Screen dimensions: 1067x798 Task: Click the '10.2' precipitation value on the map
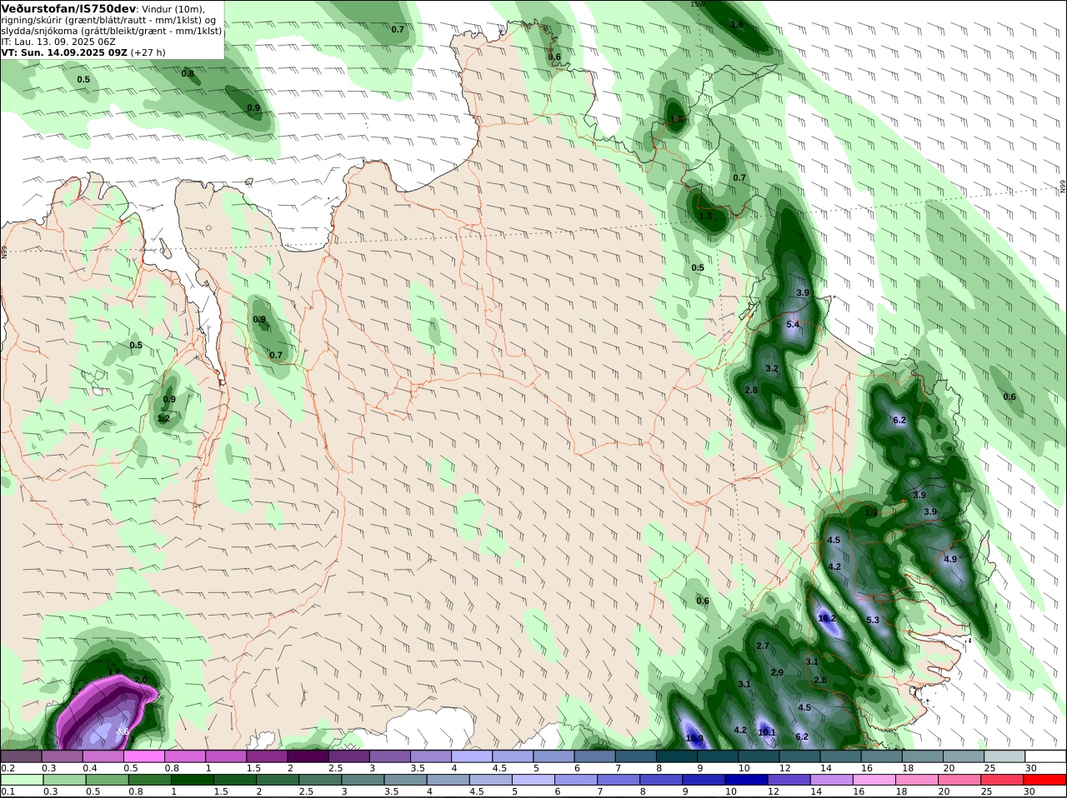[827, 618]
